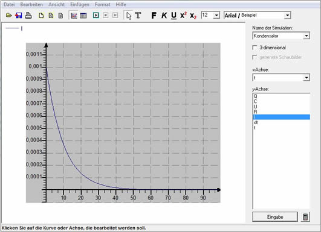Toggle underline formatting U button
This screenshot has width=321, height=232.
pos(173,16)
